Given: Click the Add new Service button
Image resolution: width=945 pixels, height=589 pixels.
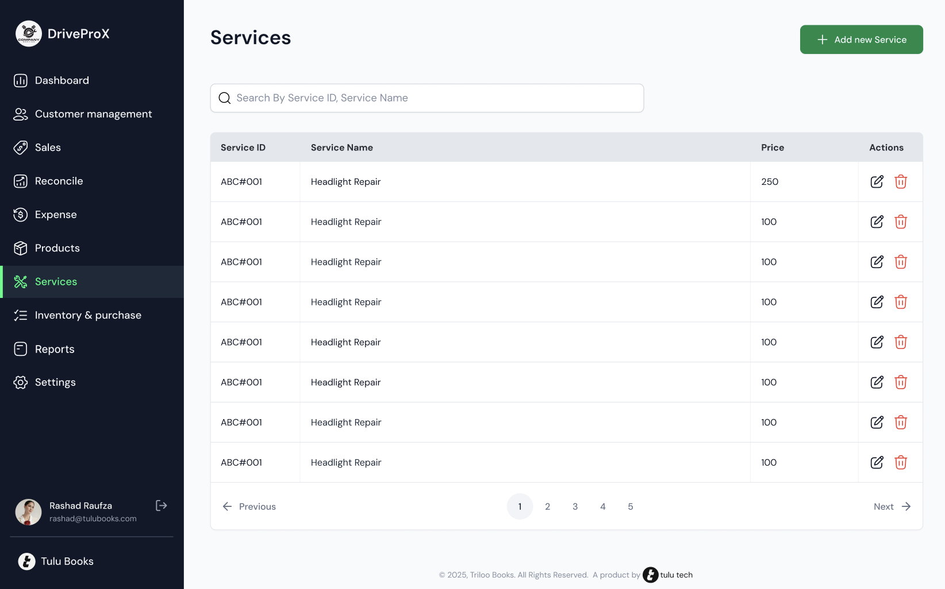Looking at the screenshot, I should 861,39.
